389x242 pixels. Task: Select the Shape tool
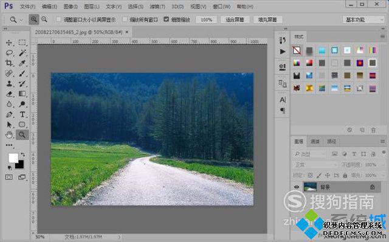[22, 125]
